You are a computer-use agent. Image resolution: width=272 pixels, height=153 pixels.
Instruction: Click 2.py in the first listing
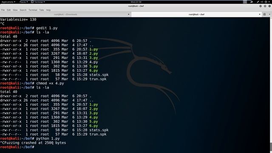[x=93, y=54]
